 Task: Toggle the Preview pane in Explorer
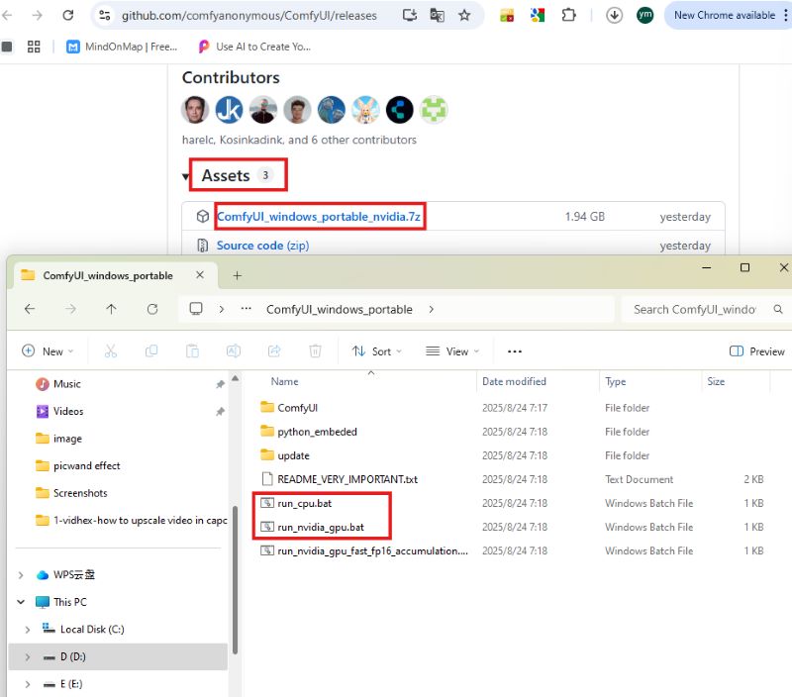click(756, 350)
